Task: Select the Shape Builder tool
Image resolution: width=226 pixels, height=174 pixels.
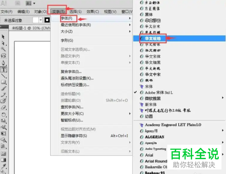Action: point(4,140)
